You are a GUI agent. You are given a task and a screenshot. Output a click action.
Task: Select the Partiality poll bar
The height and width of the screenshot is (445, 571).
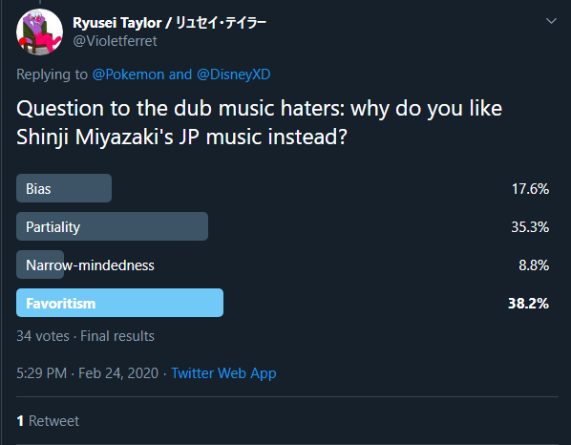[112, 226]
